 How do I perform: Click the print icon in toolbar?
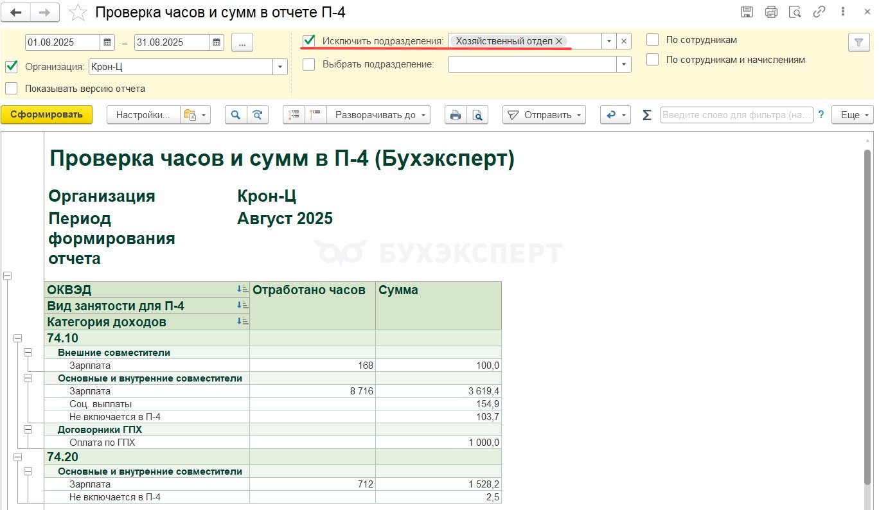click(x=456, y=115)
